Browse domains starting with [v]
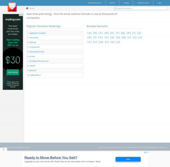Viewport: 170px width, 167px height. pyautogui.click(x=95, y=42)
